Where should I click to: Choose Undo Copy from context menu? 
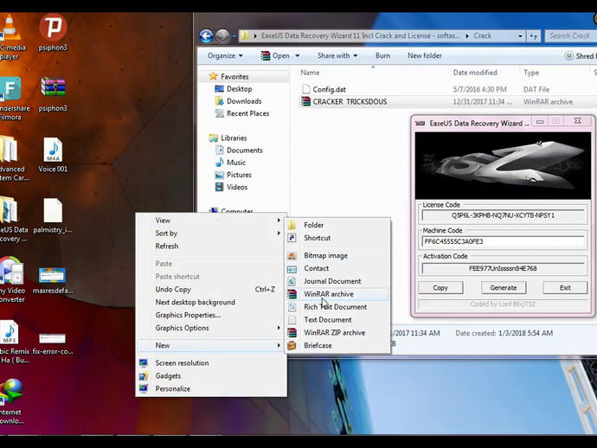(x=211, y=289)
